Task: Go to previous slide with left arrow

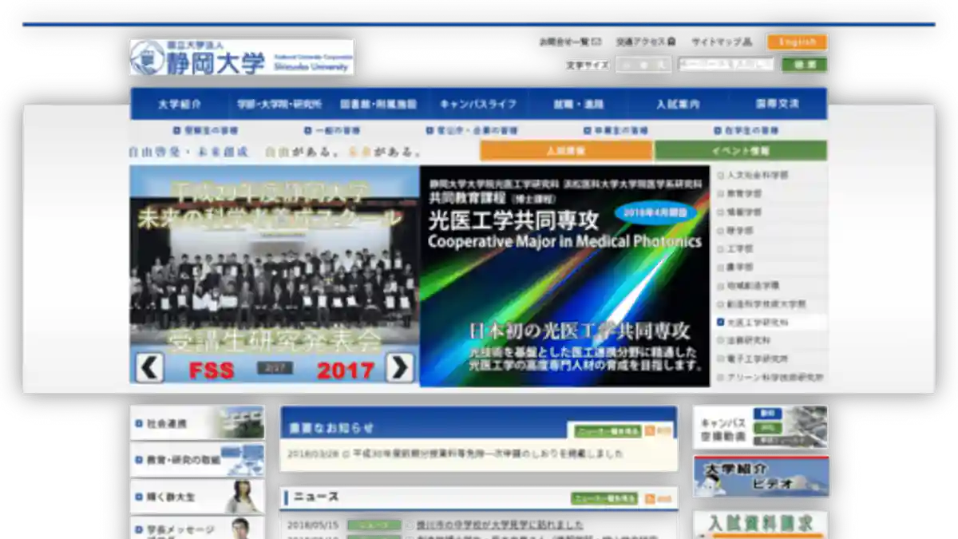Action: tap(149, 367)
